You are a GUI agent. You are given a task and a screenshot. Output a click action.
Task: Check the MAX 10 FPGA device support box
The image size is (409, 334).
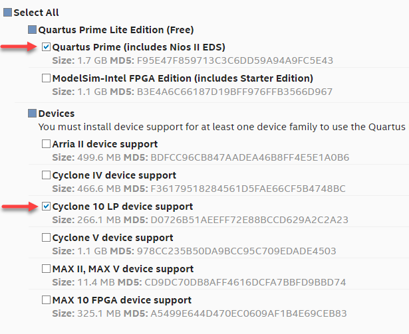46,301
